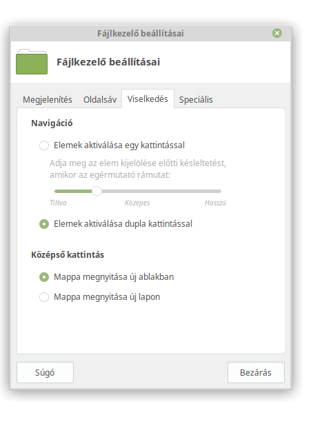Screen dimensions: 315x437
Task: Click the 'Középső kattintás' section heading
Action: pos(68,255)
